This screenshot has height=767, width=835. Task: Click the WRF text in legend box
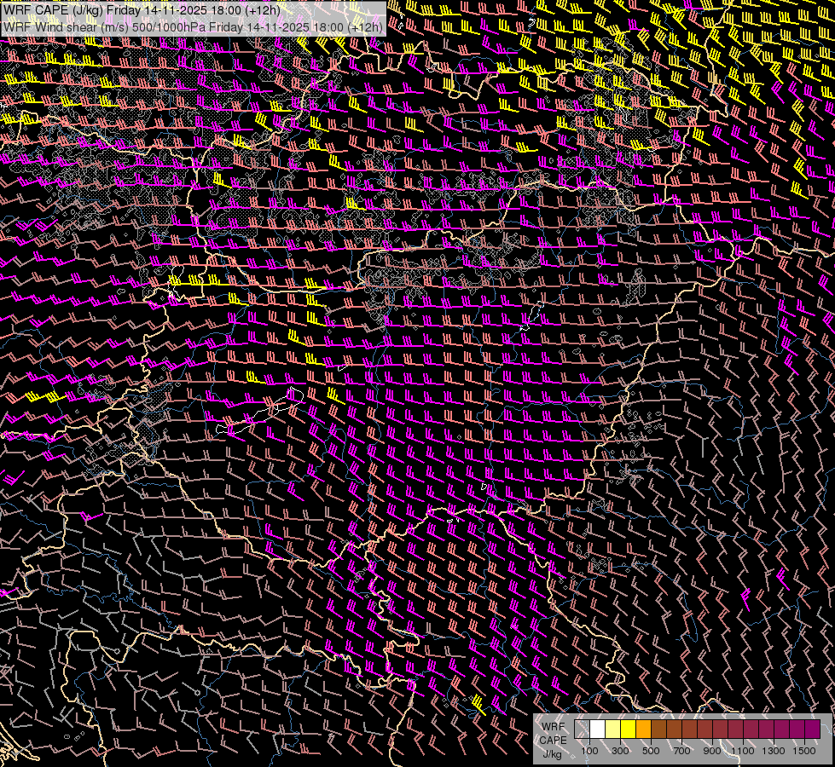coord(553,727)
